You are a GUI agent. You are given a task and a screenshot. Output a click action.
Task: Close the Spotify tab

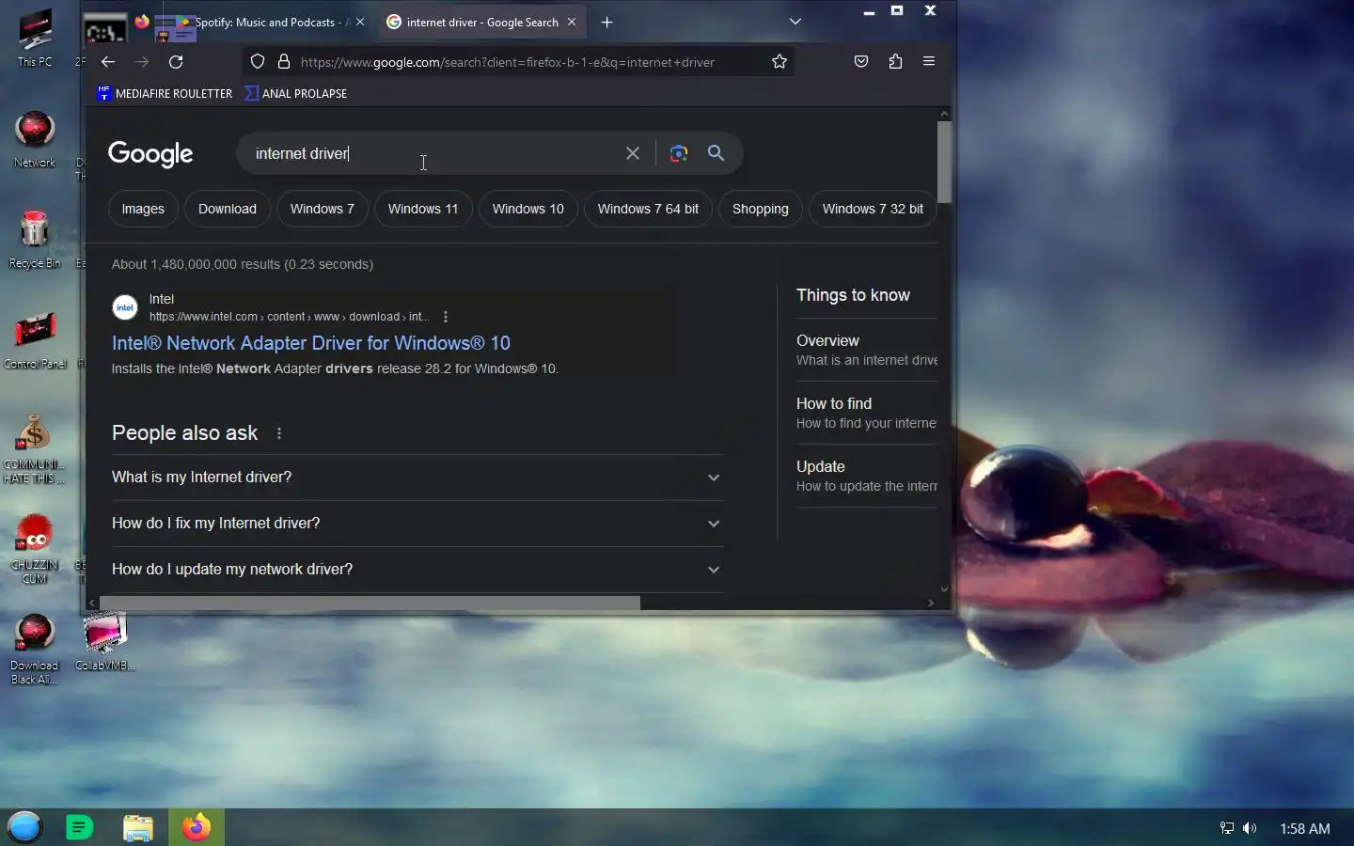click(x=360, y=22)
